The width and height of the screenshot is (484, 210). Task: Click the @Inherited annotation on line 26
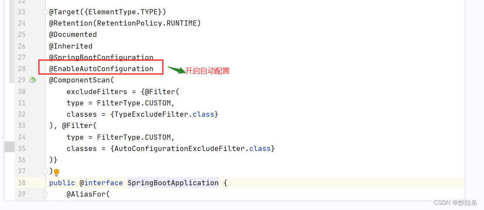(x=71, y=46)
